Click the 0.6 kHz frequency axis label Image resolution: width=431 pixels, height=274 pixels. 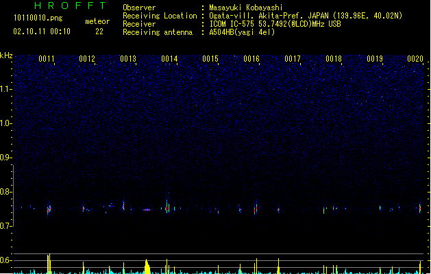[5, 260]
